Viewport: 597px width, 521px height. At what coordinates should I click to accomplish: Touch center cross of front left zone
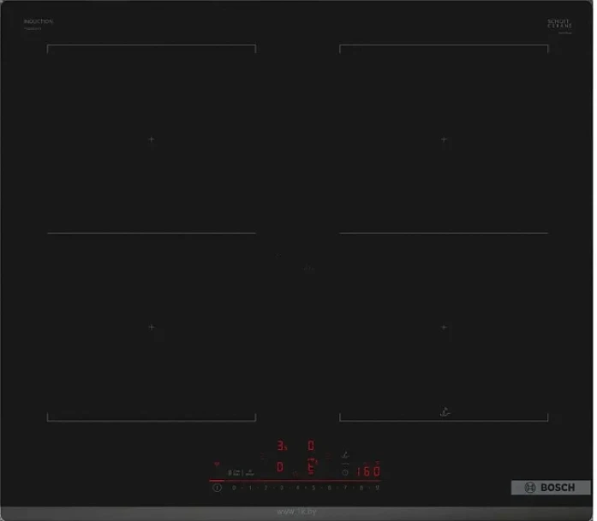click(x=152, y=327)
